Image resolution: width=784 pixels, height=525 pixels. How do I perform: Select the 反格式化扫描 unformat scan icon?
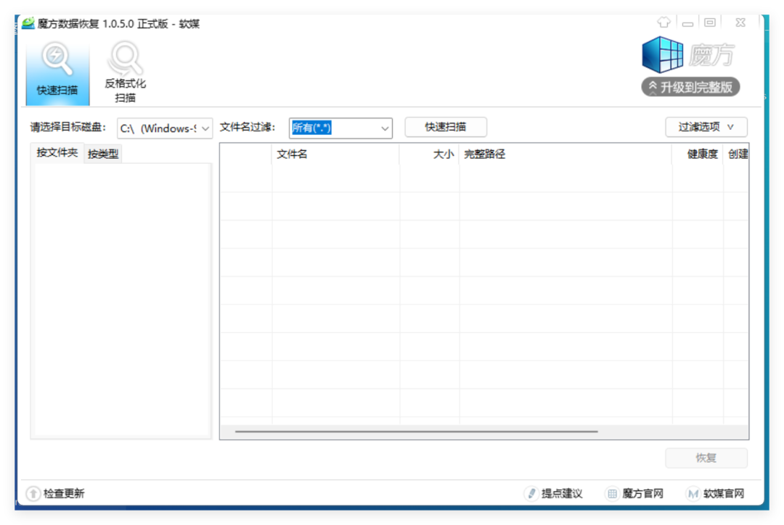[125, 73]
